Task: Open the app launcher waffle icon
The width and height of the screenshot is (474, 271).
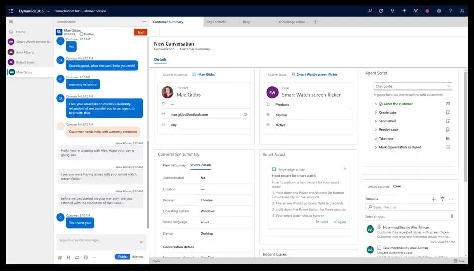Action: (x=11, y=11)
